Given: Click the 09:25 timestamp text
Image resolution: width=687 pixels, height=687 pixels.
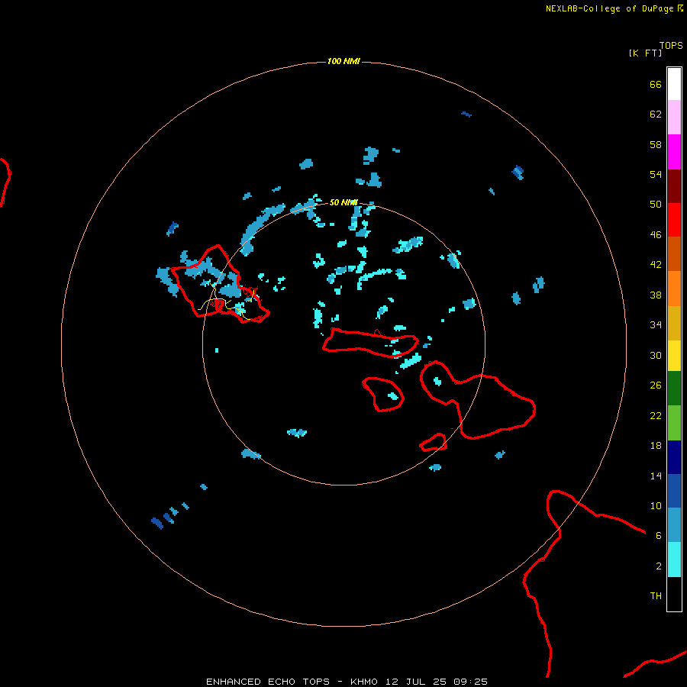Looking at the screenshot, I should point(470,682).
